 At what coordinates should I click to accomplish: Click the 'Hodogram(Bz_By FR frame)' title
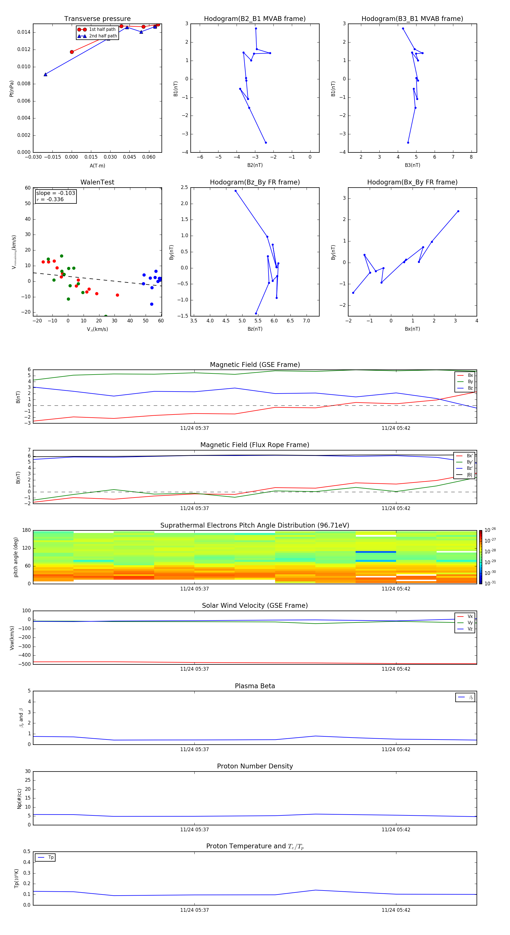tap(255, 182)
